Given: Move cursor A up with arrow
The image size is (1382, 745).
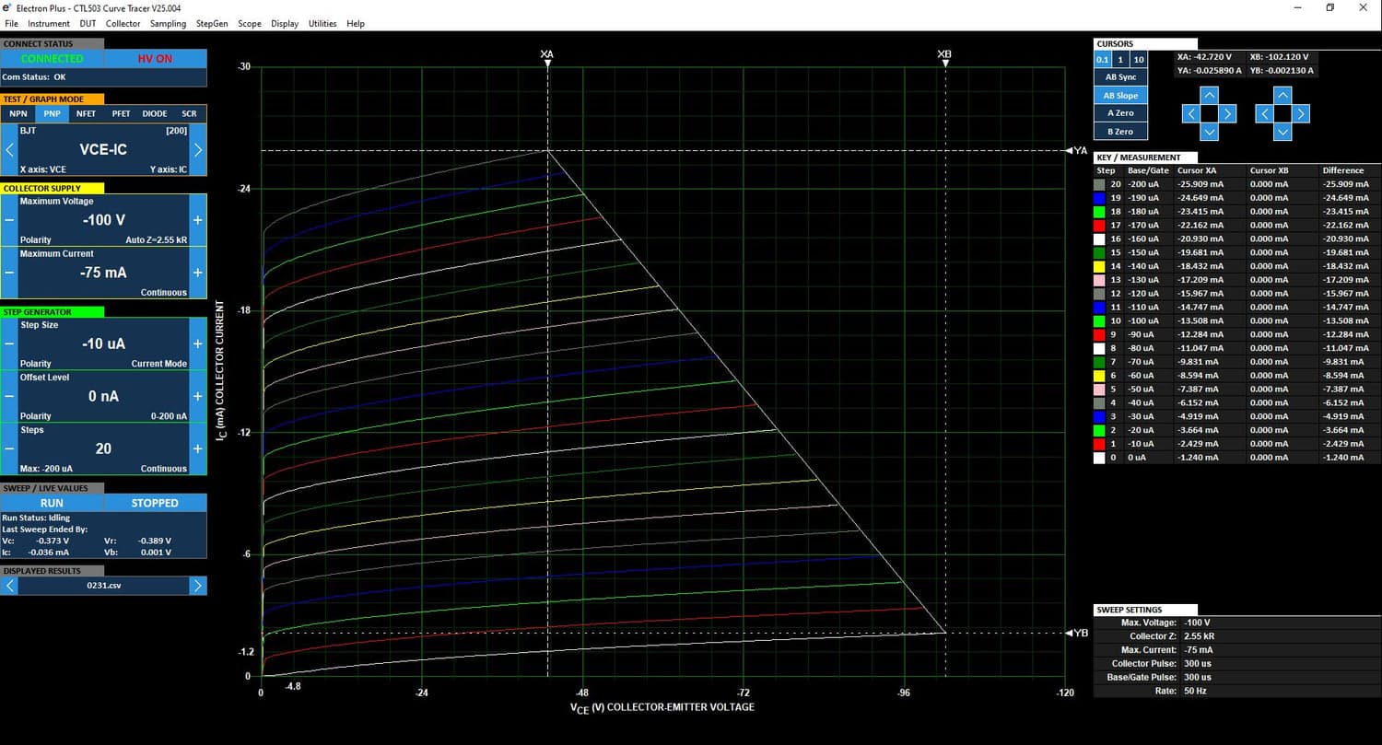Looking at the screenshot, I should coord(1210,95).
